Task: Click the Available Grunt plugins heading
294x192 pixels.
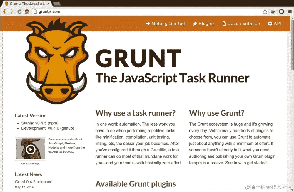Action: click(x=136, y=184)
